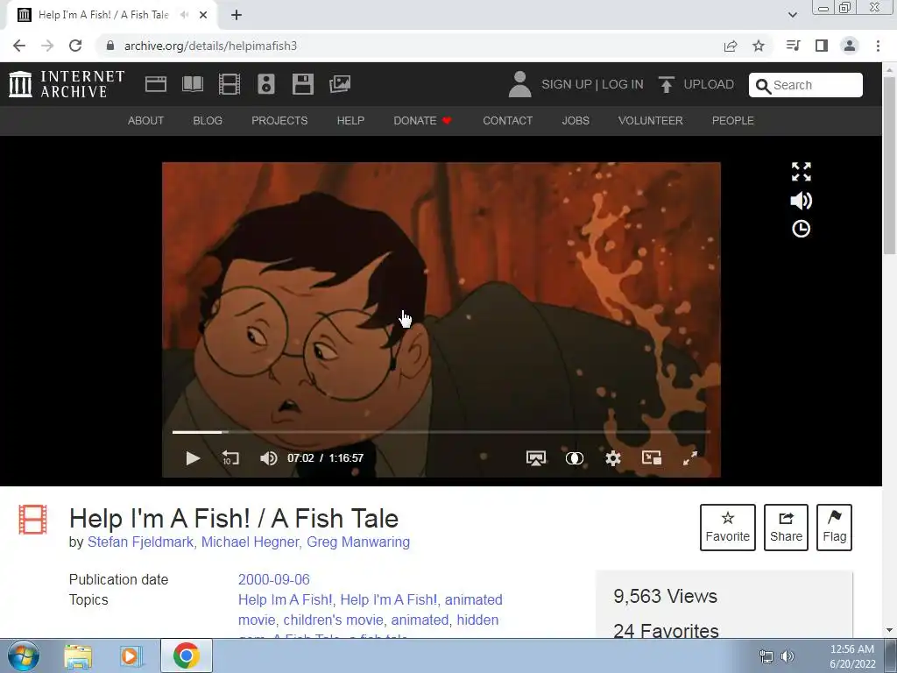
Task: Click the user avatar icon beside SIGN UP
Action: point(519,84)
